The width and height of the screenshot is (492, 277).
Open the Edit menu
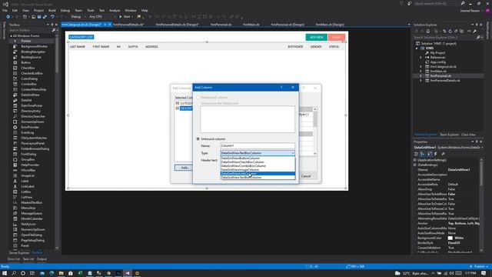[15, 10]
